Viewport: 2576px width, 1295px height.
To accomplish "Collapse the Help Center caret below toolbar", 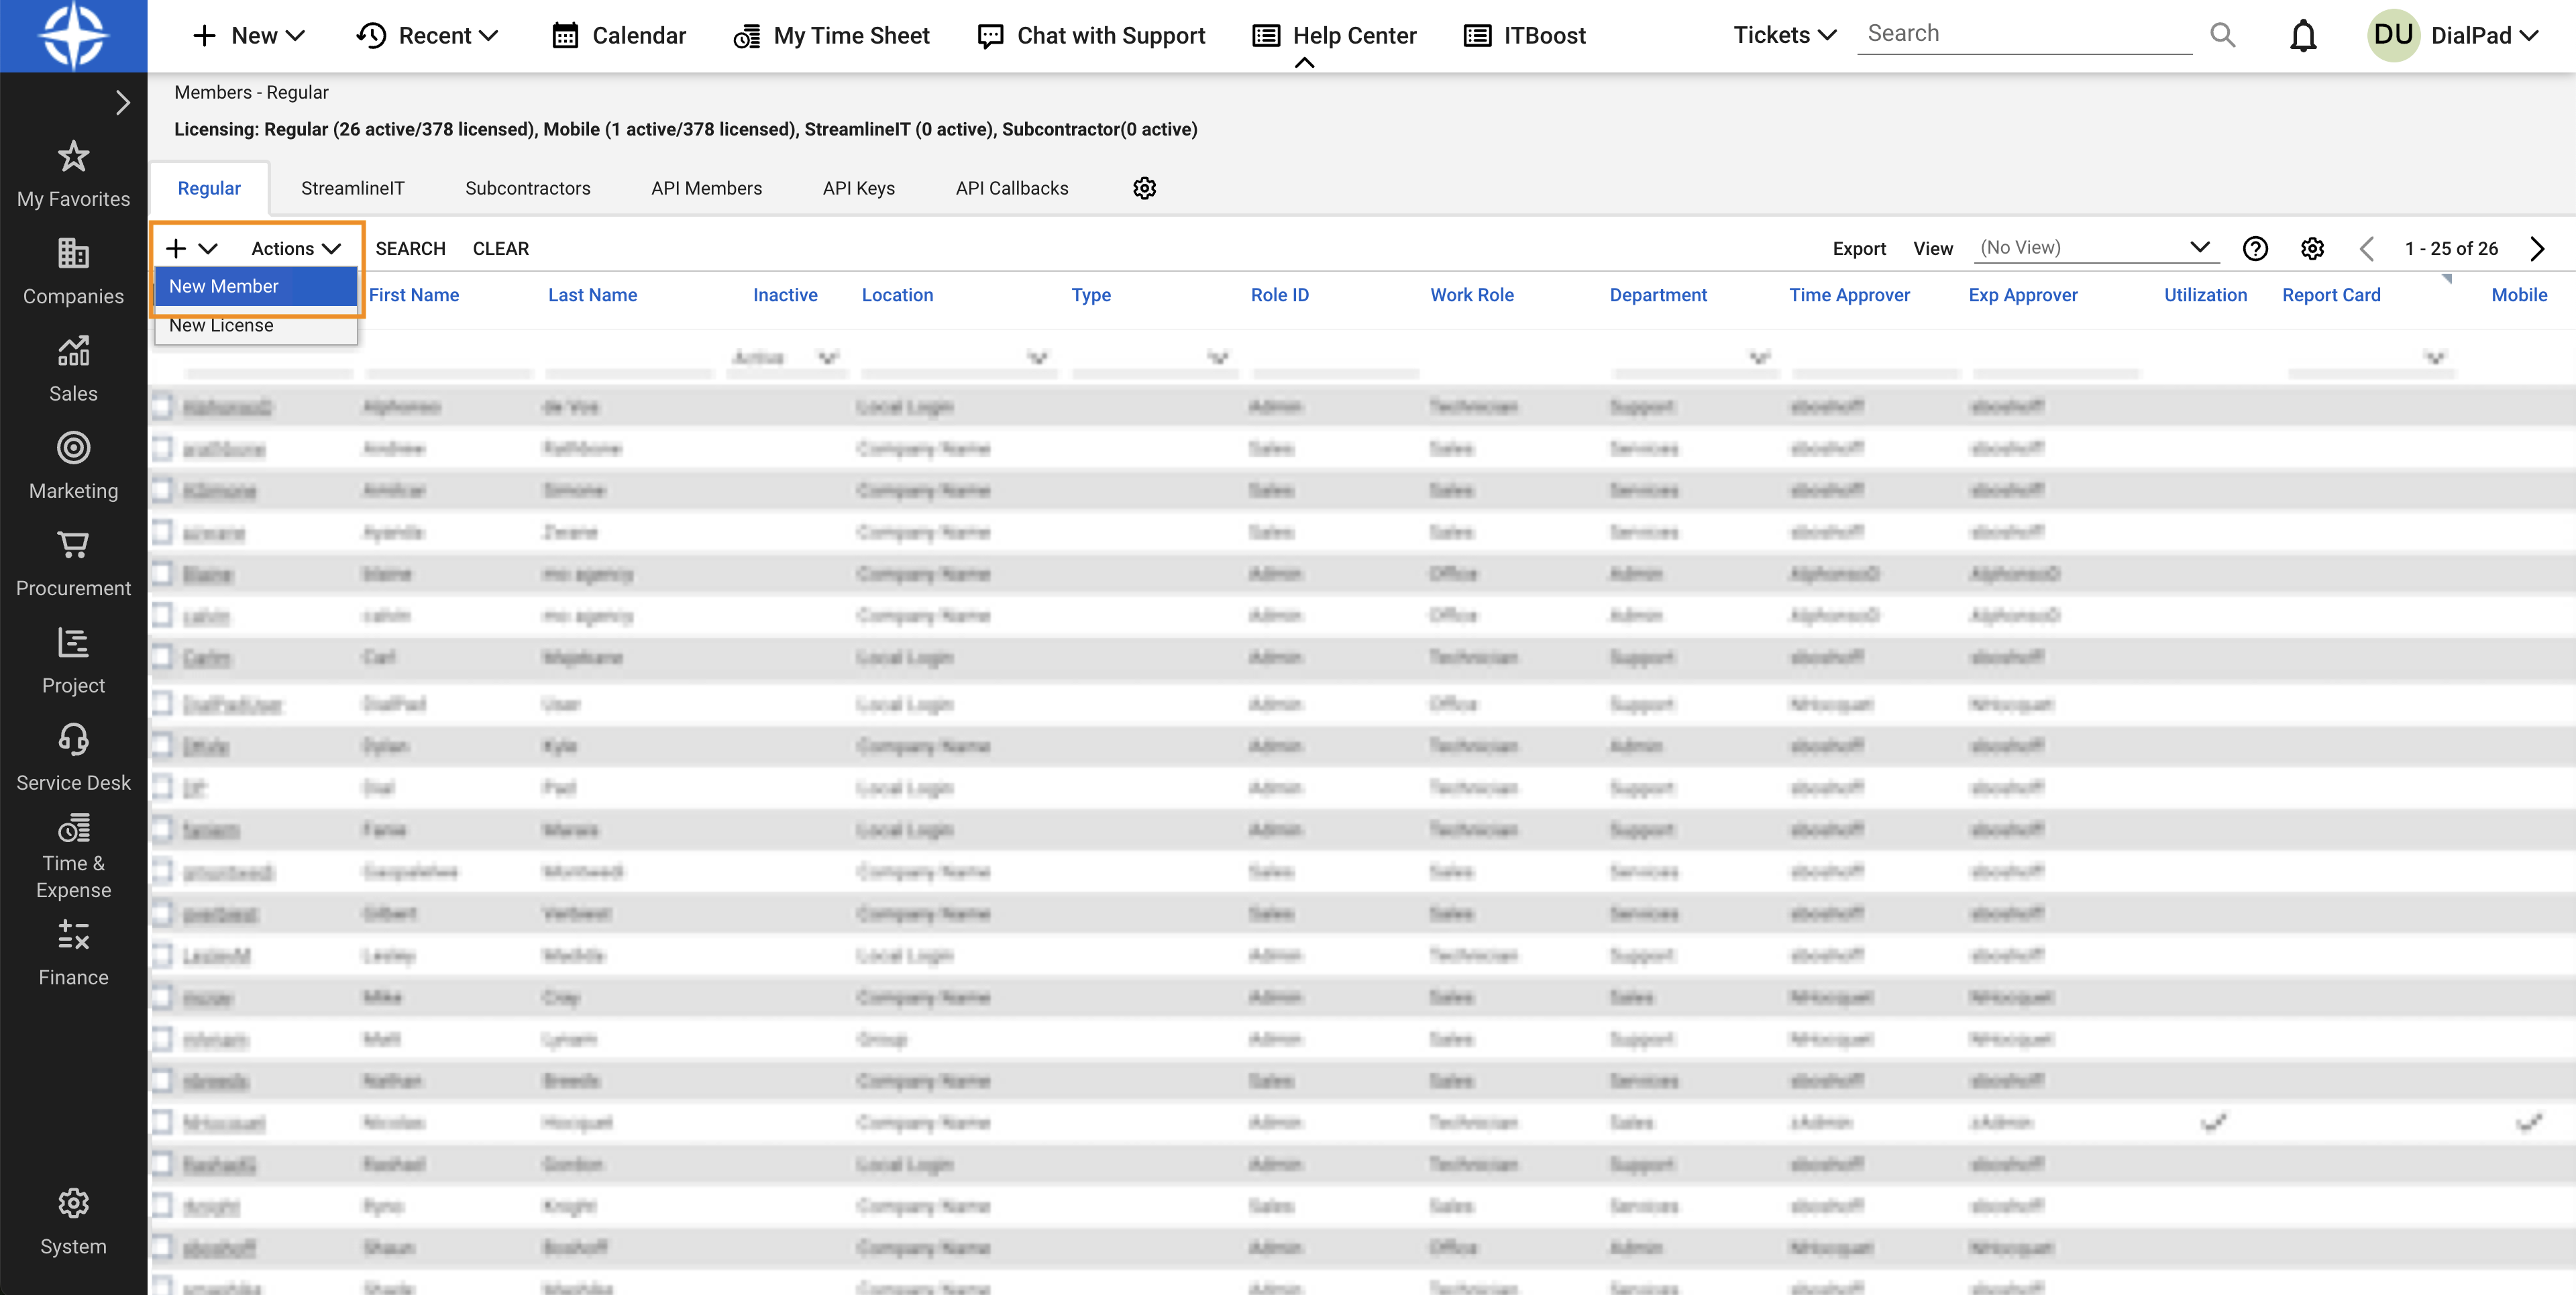I will (1304, 63).
